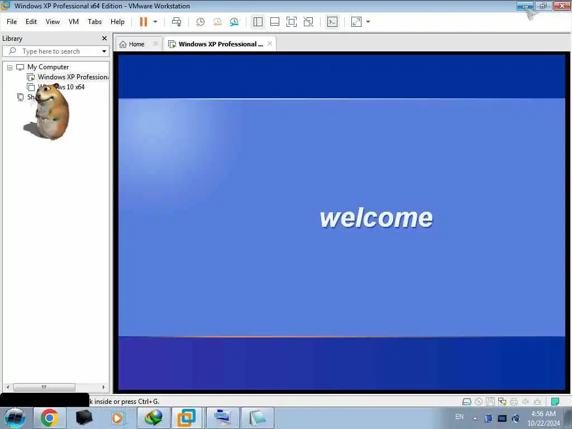Open the File menu
This screenshot has height=429, width=572.
(12, 22)
